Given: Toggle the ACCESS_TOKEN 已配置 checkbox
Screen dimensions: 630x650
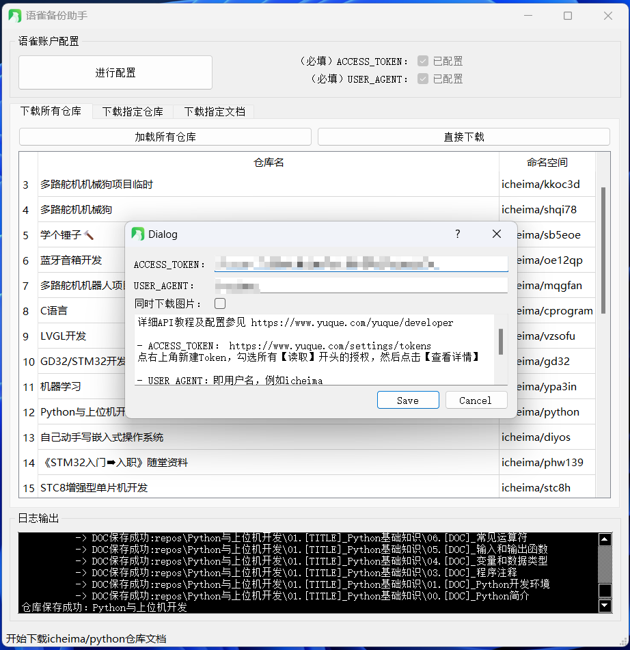Looking at the screenshot, I should click(x=423, y=62).
